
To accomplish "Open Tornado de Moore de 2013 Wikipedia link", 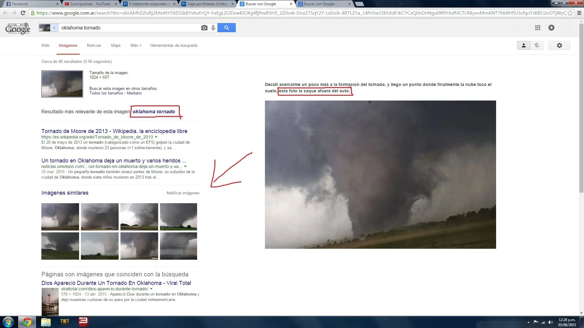I will [x=114, y=131].
